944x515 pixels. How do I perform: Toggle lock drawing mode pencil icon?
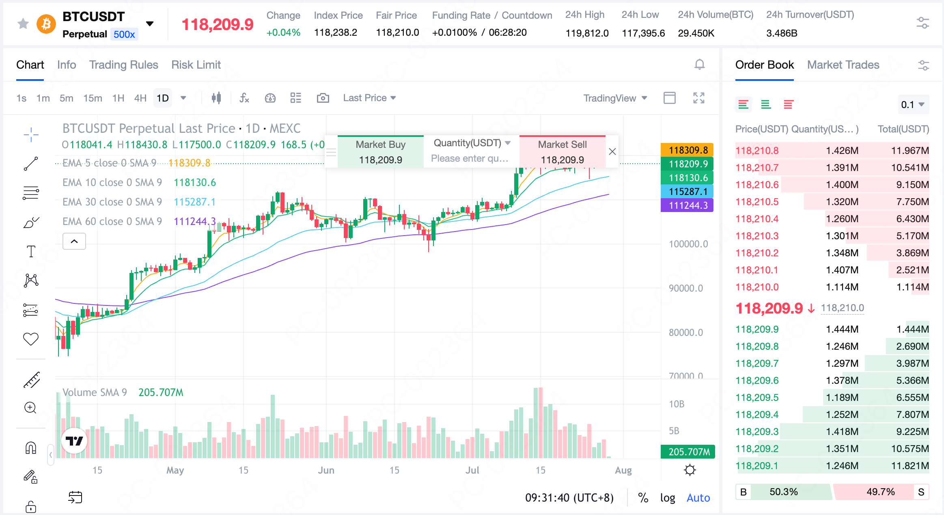pos(31,476)
